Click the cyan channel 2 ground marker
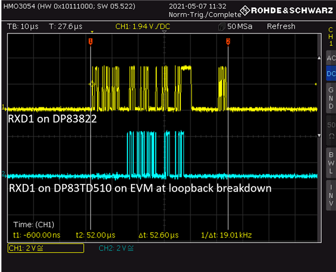 pos(4,174)
